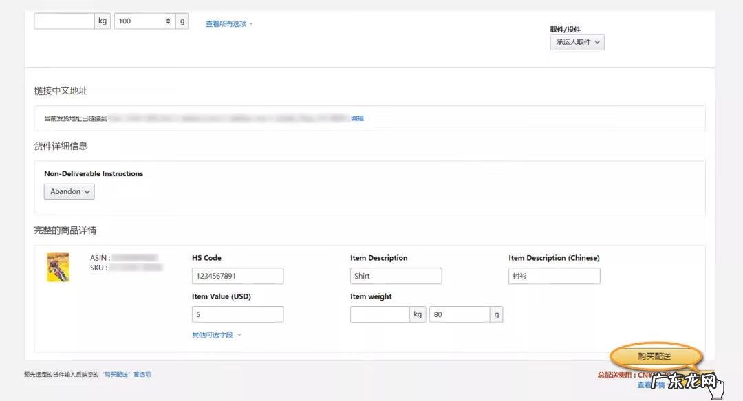743x401 pixels.
Task: Decrease package grams with stepper down arrow
Action: [169, 24]
